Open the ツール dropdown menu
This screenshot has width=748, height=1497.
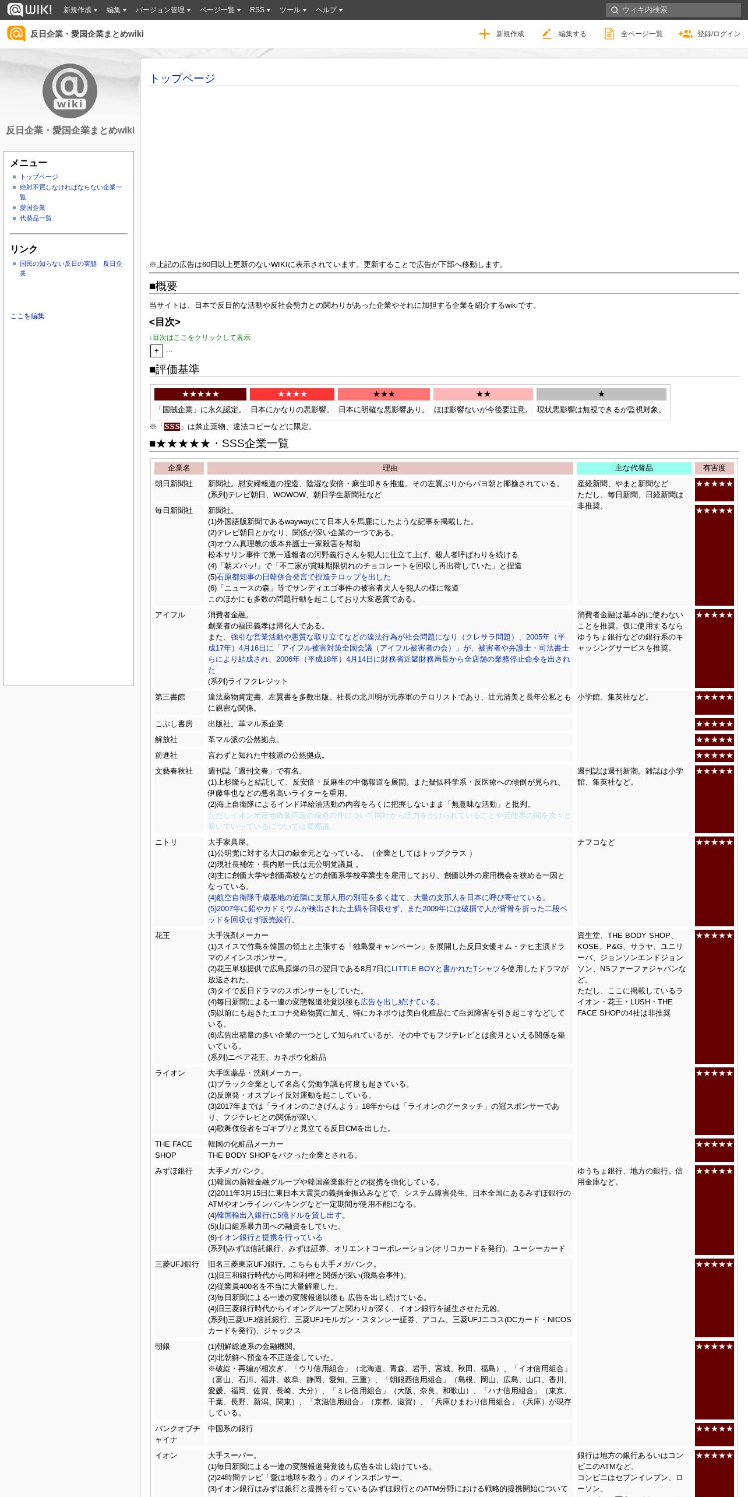[x=293, y=10]
